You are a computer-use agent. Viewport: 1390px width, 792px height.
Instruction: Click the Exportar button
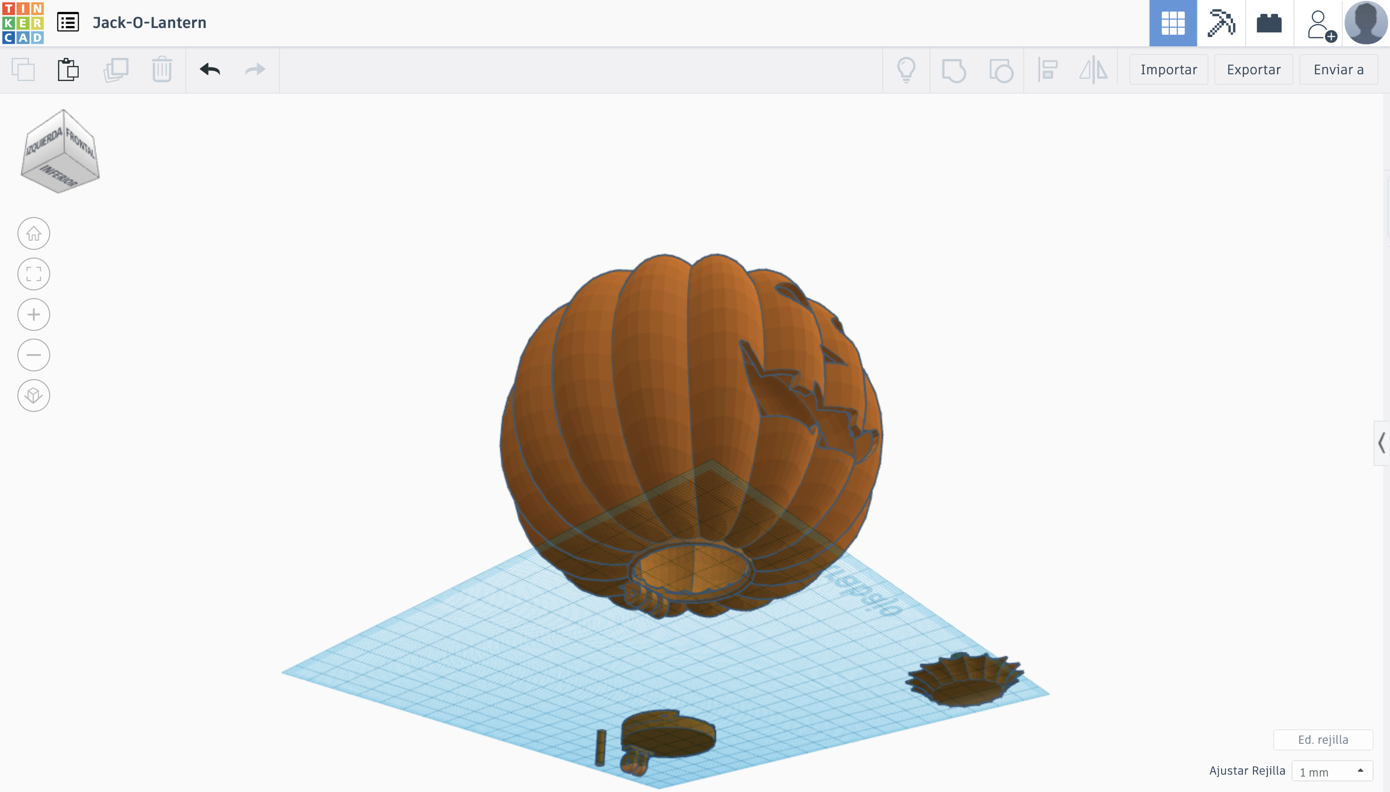1253,69
